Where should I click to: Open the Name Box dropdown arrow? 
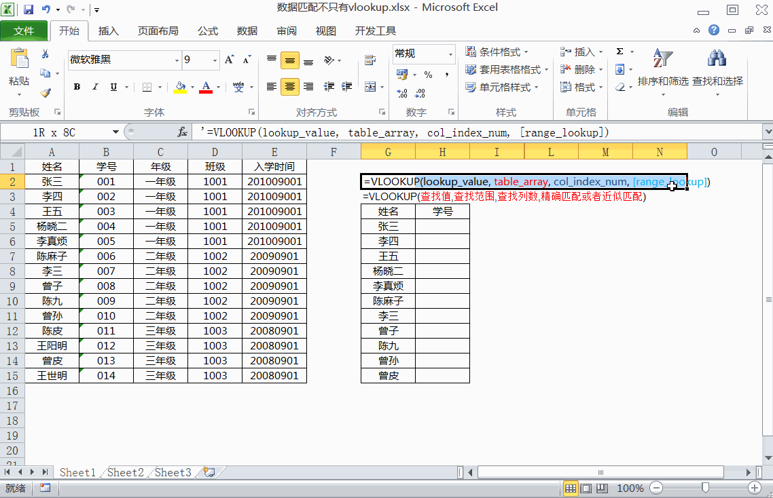point(115,132)
